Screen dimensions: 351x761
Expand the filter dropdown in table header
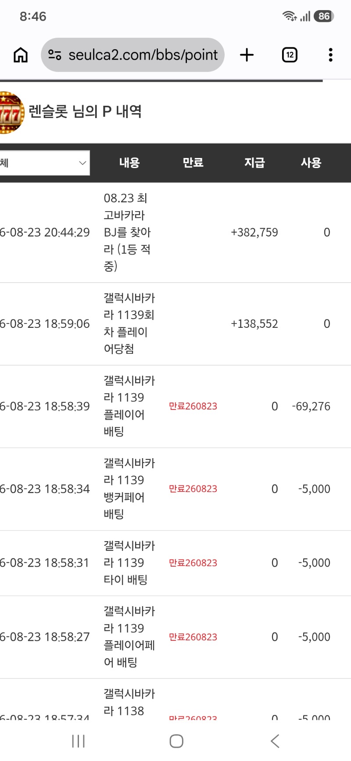pos(45,163)
